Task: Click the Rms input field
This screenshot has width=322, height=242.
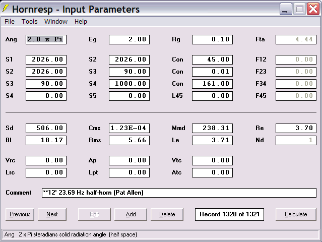Action: pos(129,140)
